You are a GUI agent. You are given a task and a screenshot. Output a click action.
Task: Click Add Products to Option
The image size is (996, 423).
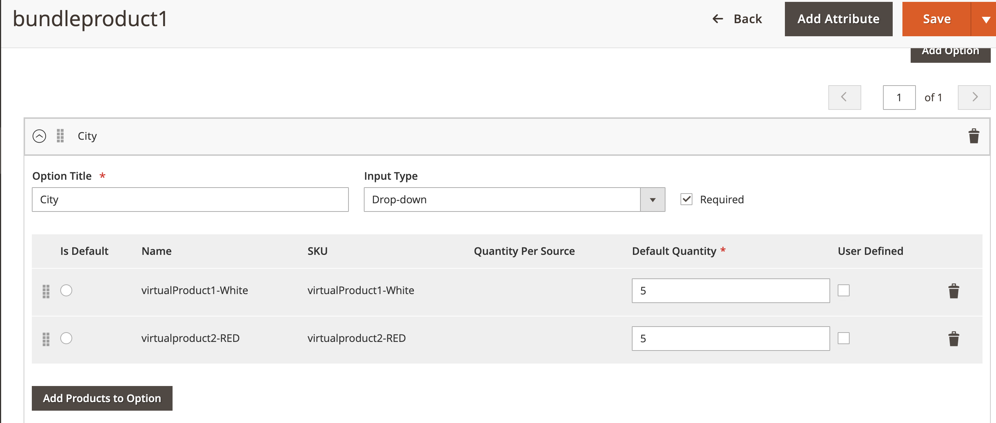click(102, 398)
